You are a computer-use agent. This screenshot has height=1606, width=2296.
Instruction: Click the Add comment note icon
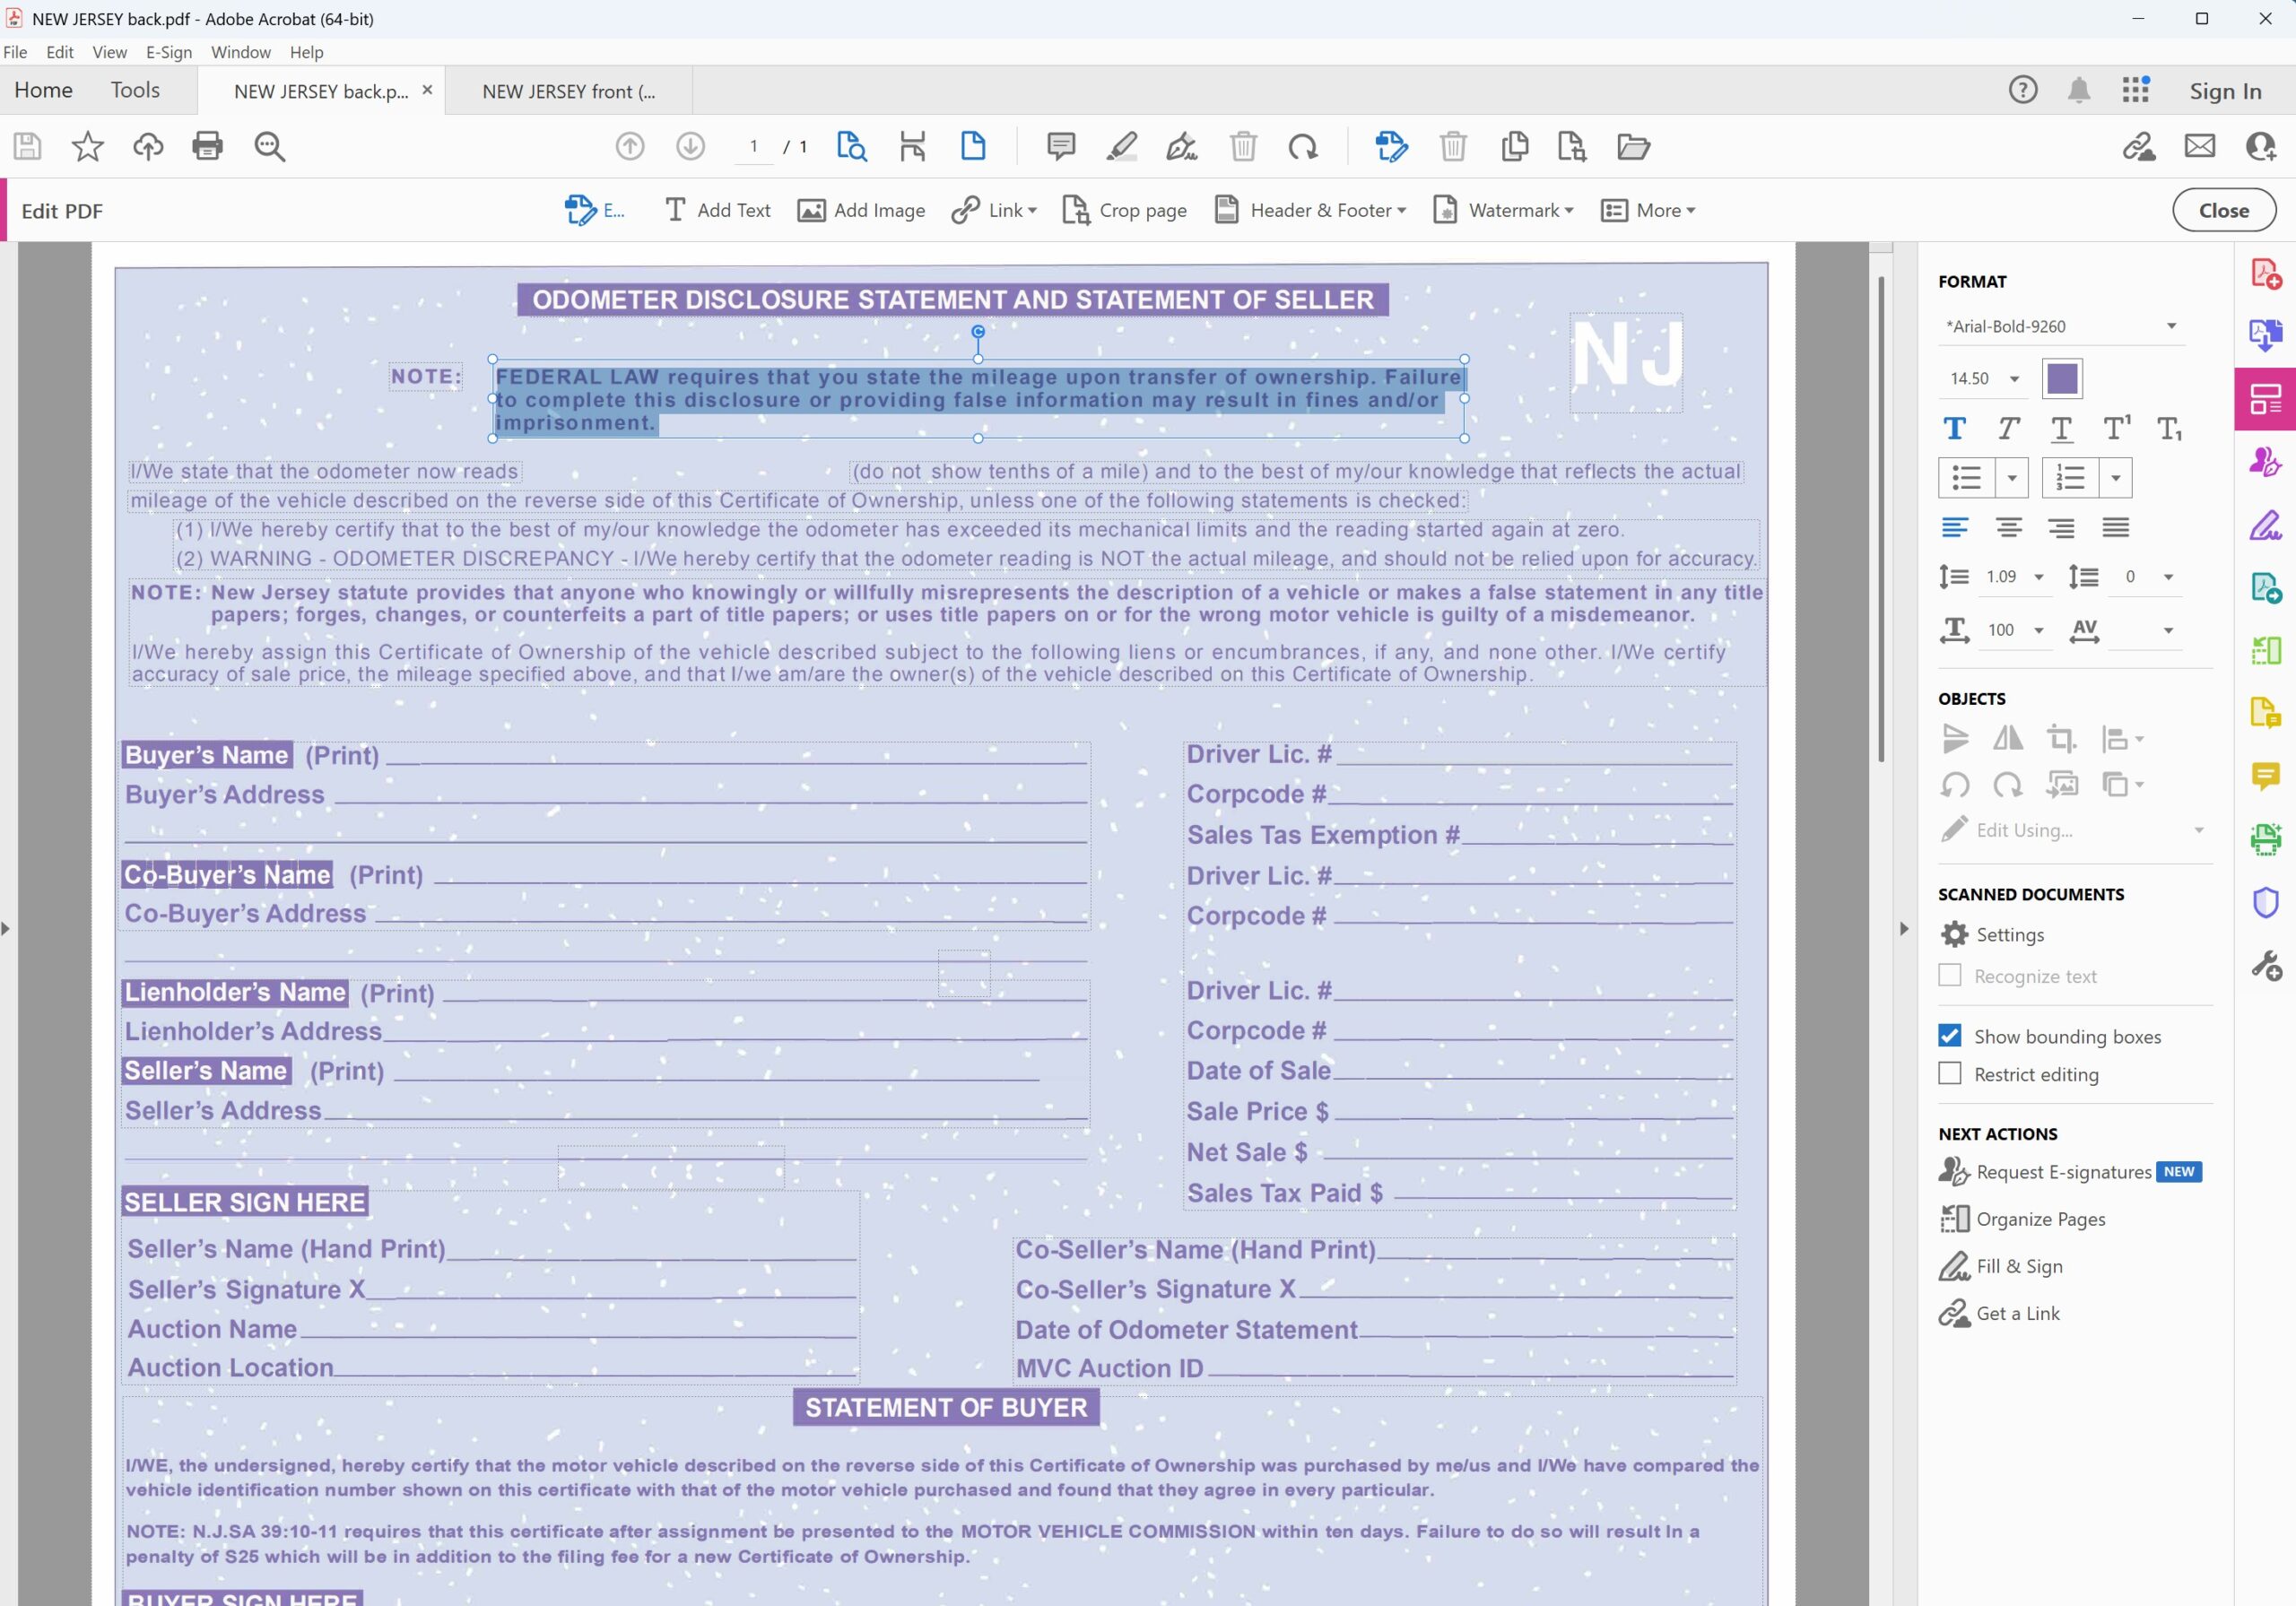coord(1061,147)
